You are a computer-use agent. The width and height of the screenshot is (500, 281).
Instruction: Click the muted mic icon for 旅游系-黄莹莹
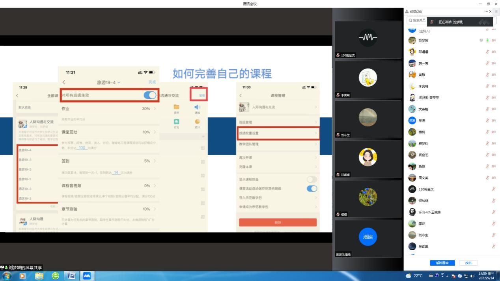tap(487, 98)
